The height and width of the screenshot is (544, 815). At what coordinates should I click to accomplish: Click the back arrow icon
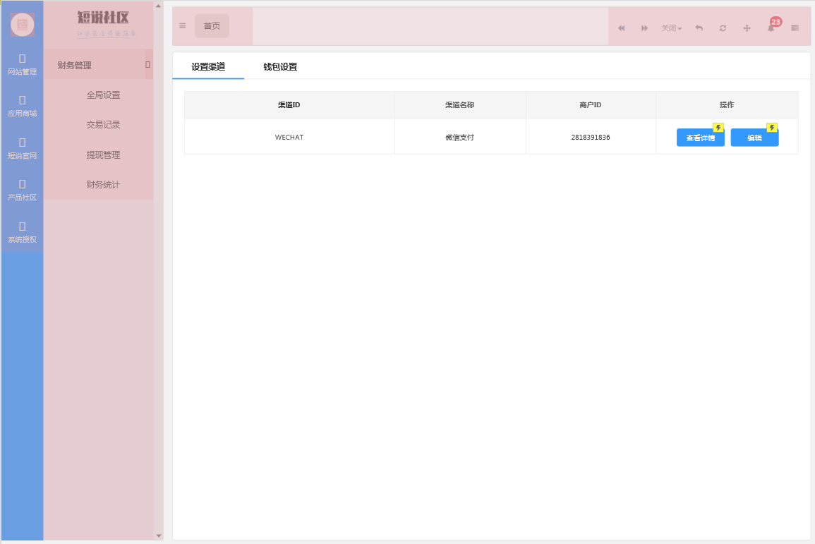(699, 28)
